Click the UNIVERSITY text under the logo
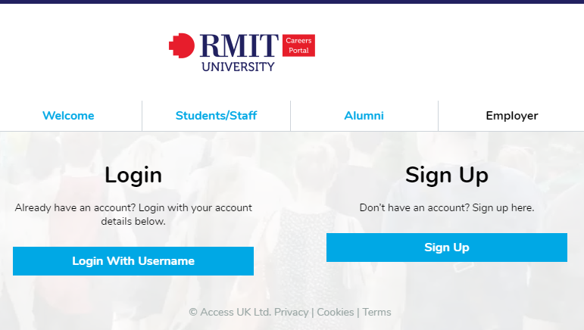This screenshot has width=584, height=330. pyautogui.click(x=238, y=67)
